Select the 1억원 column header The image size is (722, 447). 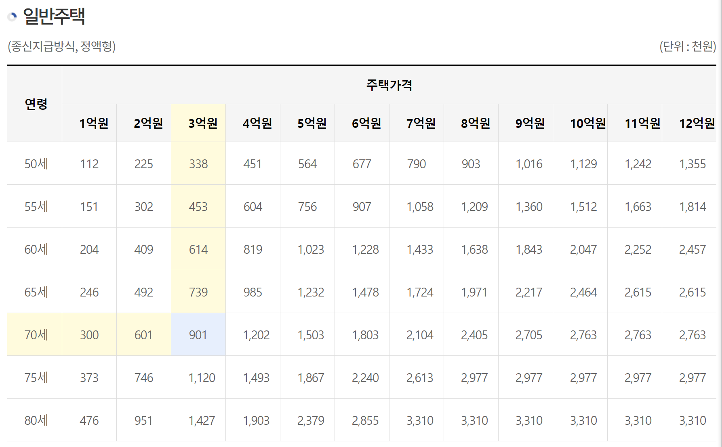(x=89, y=123)
